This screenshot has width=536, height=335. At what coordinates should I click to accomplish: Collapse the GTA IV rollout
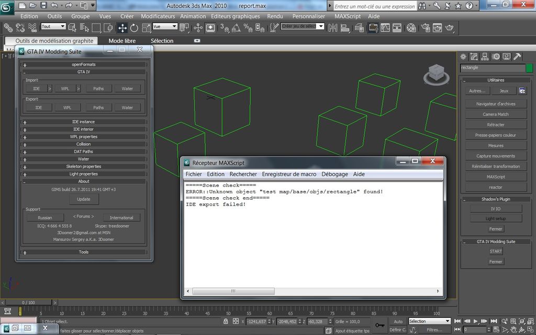[84, 72]
